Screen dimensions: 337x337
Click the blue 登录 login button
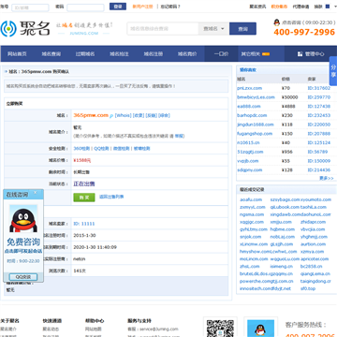118,7
